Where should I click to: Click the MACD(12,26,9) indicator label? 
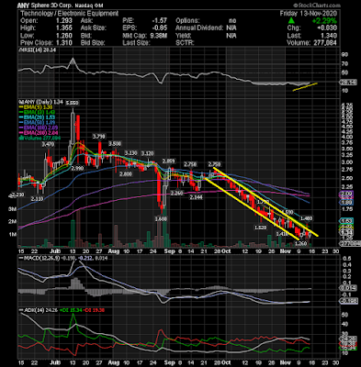pos(39,258)
